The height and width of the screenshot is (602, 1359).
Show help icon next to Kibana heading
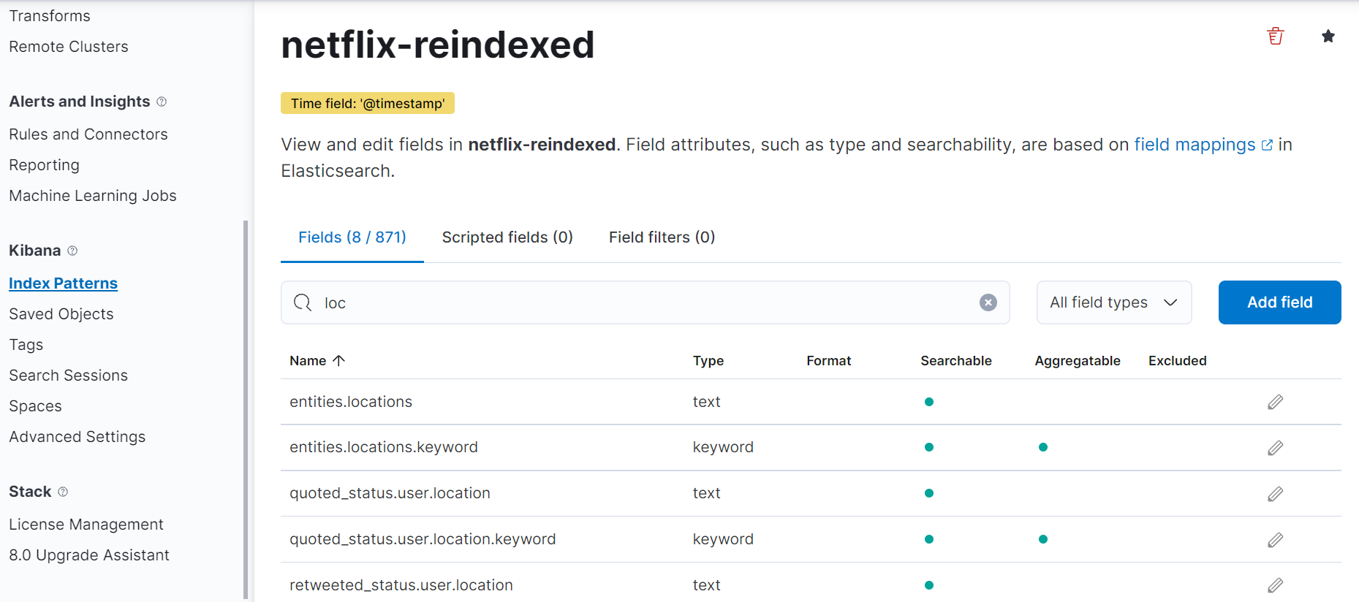pos(72,251)
